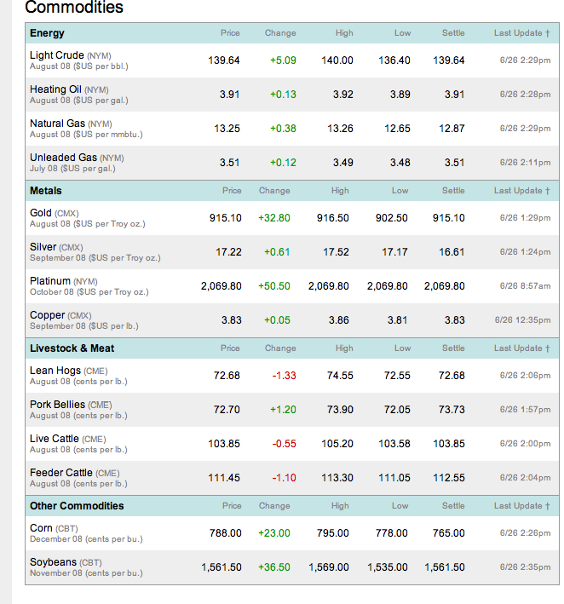This screenshot has width=564, height=604.
Task: Open the Light Crude commodity link
Action: [x=56, y=55]
